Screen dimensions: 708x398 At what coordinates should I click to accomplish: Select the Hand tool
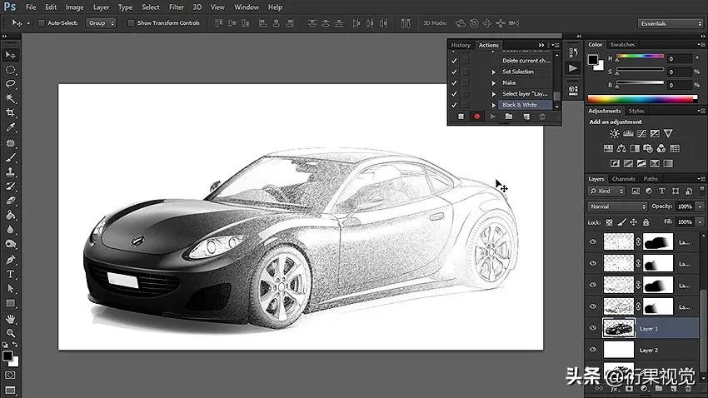11,319
